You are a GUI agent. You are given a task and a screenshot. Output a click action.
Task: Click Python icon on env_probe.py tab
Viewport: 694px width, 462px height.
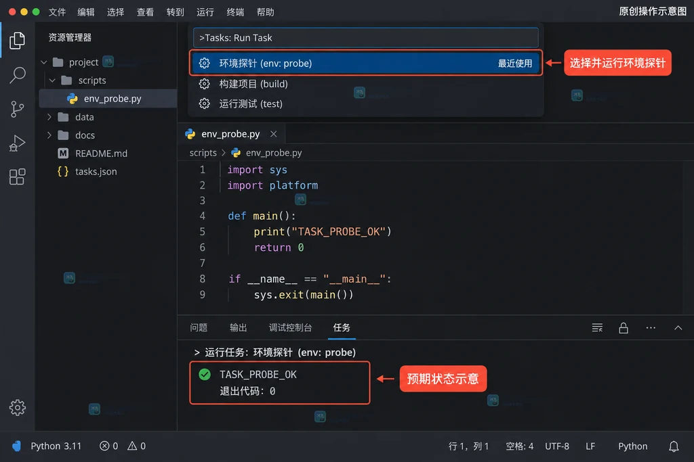click(190, 134)
